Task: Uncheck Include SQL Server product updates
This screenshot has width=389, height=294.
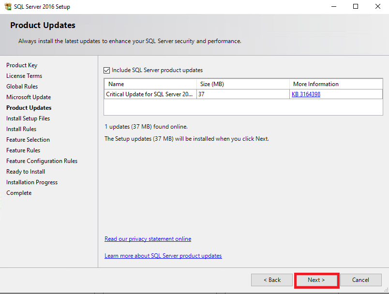Action: coord(106,71)
